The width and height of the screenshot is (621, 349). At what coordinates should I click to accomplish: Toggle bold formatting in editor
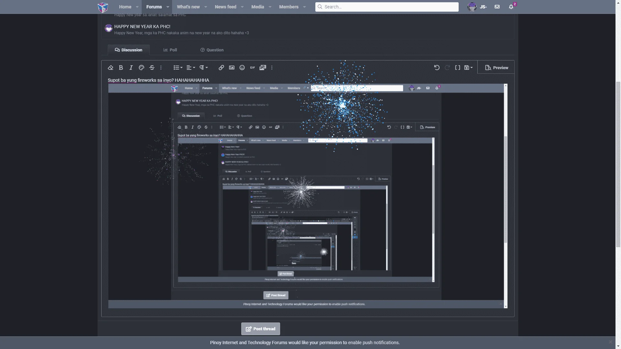[121, 68]
